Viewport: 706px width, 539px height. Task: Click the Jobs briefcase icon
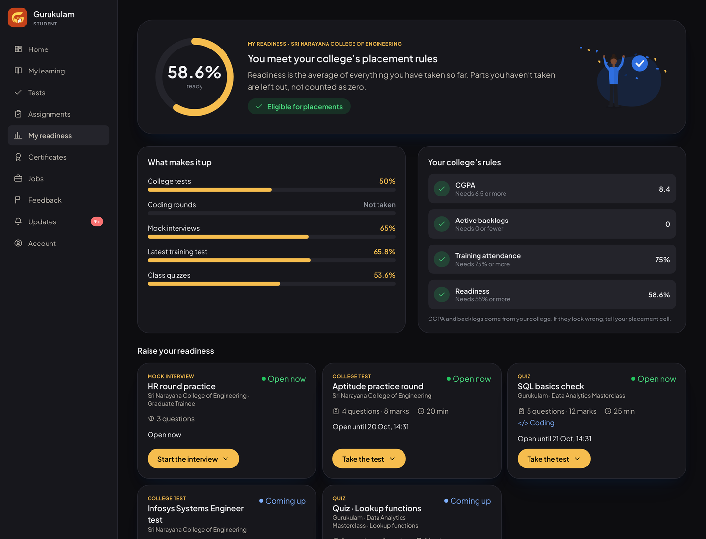(x=18, y=178)
